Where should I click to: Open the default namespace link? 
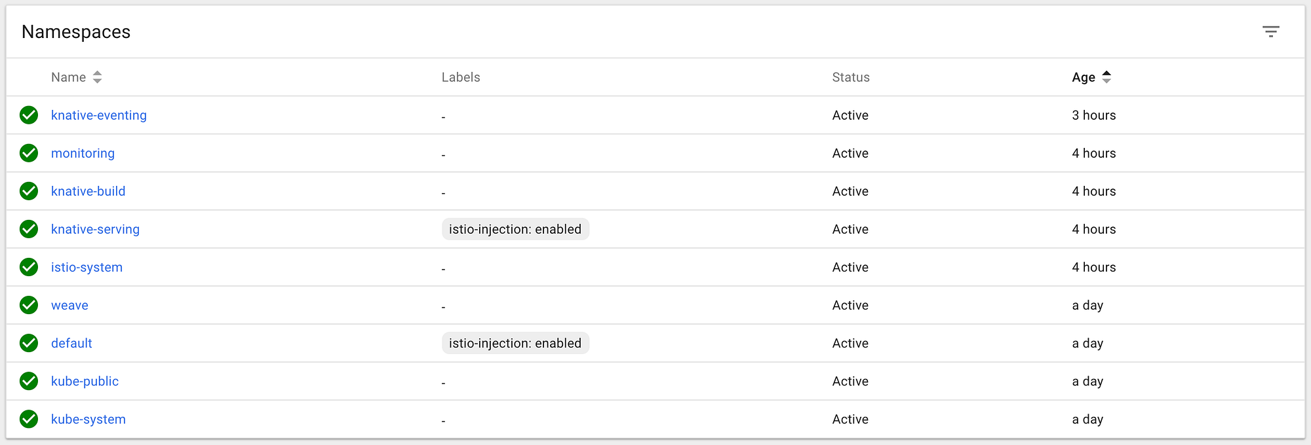[x=71, y=343]
